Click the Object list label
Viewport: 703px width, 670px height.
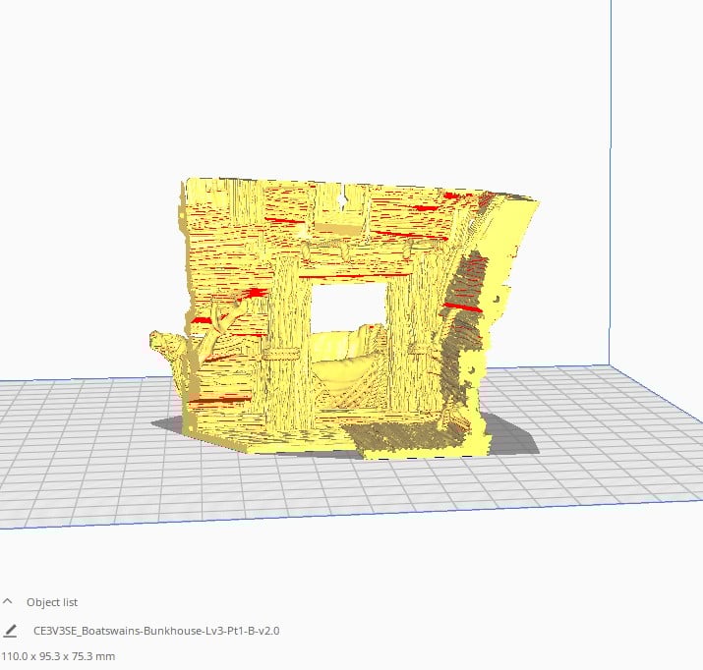[x=52, y=602]
